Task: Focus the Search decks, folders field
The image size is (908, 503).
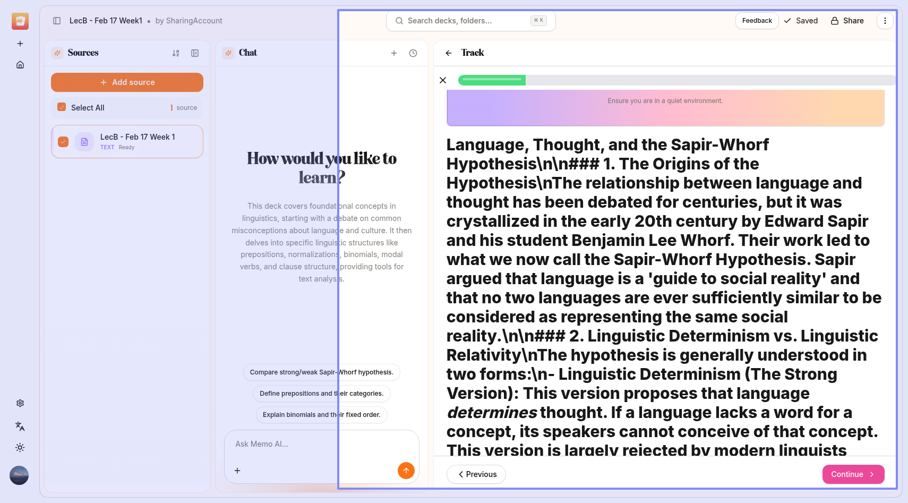Action: (x=467, y=21)
